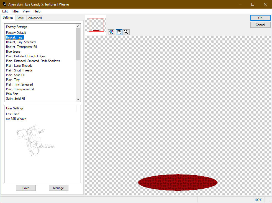
Task: Click the Factory Settings scrollbar thumb
Action: [78, 44]
